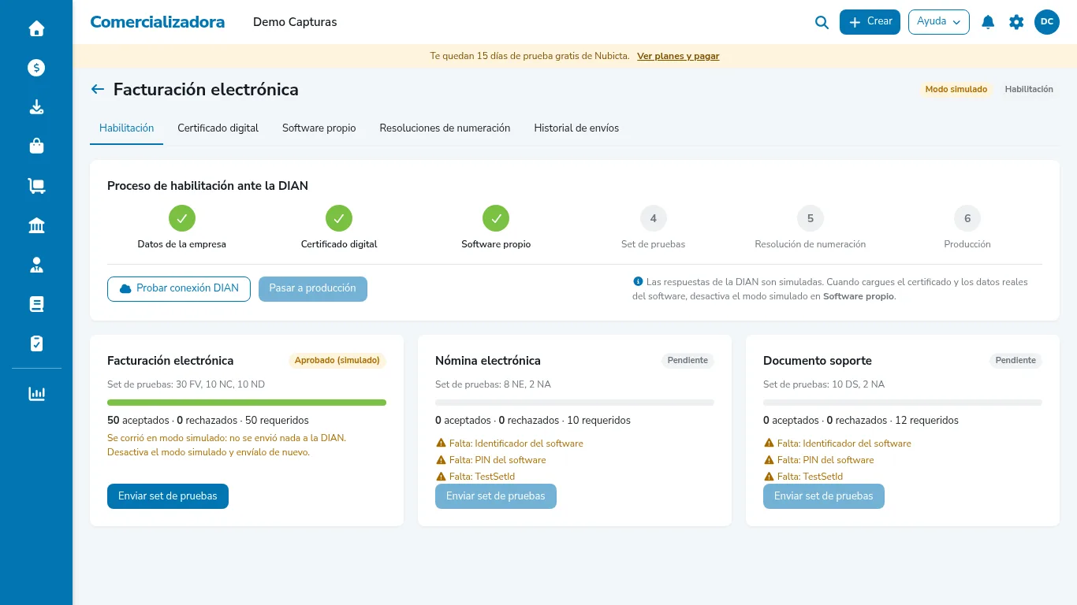Click the Datos de la empresa step

[x=182, y=227]
